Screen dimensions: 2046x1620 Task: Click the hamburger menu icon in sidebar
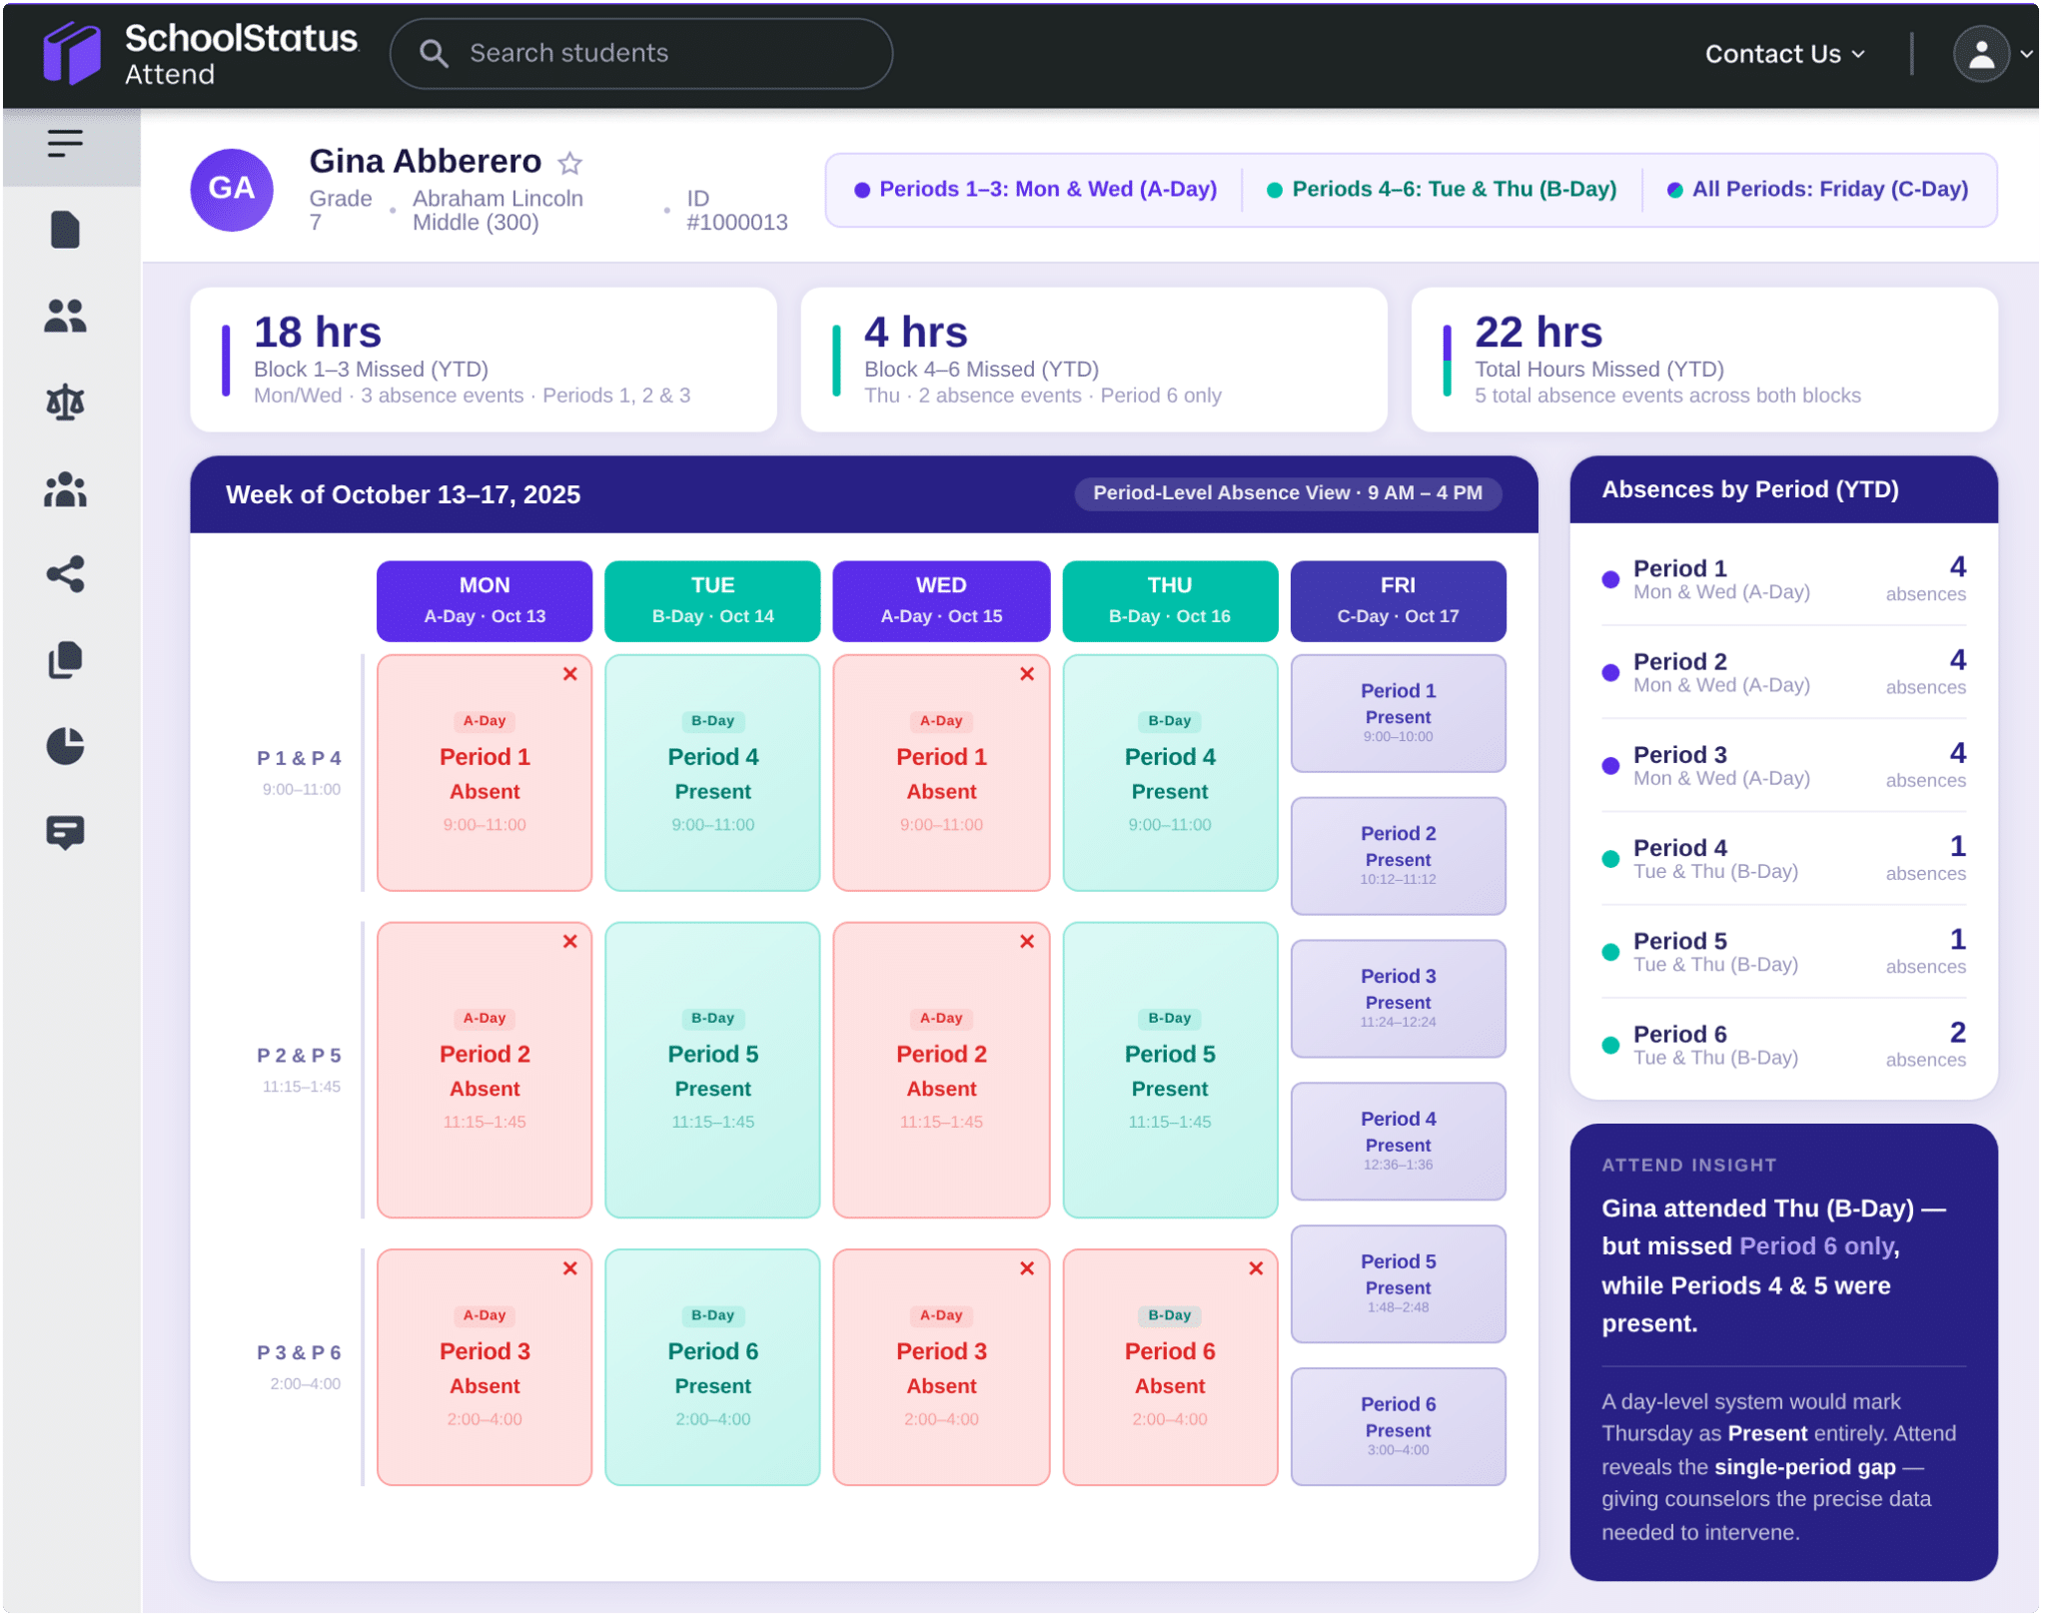point(65,144)
